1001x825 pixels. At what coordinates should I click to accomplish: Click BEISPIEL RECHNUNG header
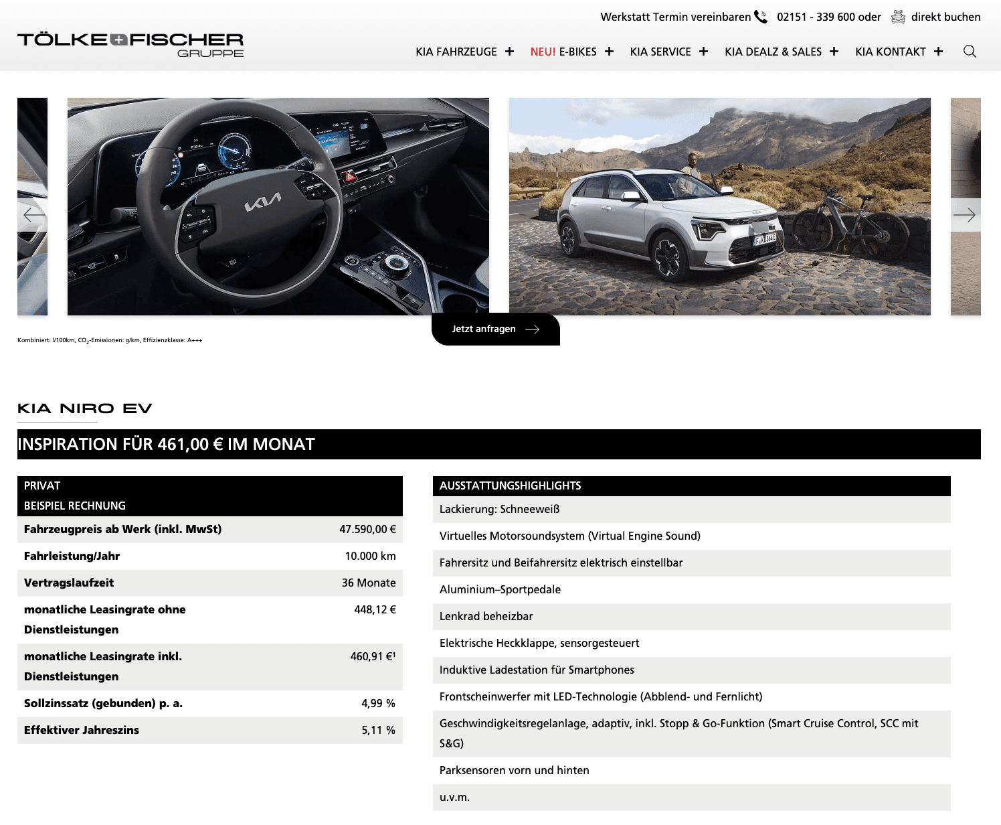(75, 506)
